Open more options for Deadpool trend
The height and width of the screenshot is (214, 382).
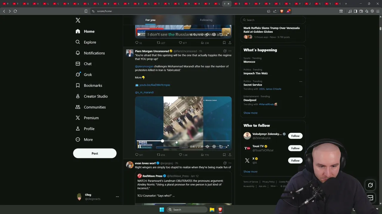click(301, 97)
